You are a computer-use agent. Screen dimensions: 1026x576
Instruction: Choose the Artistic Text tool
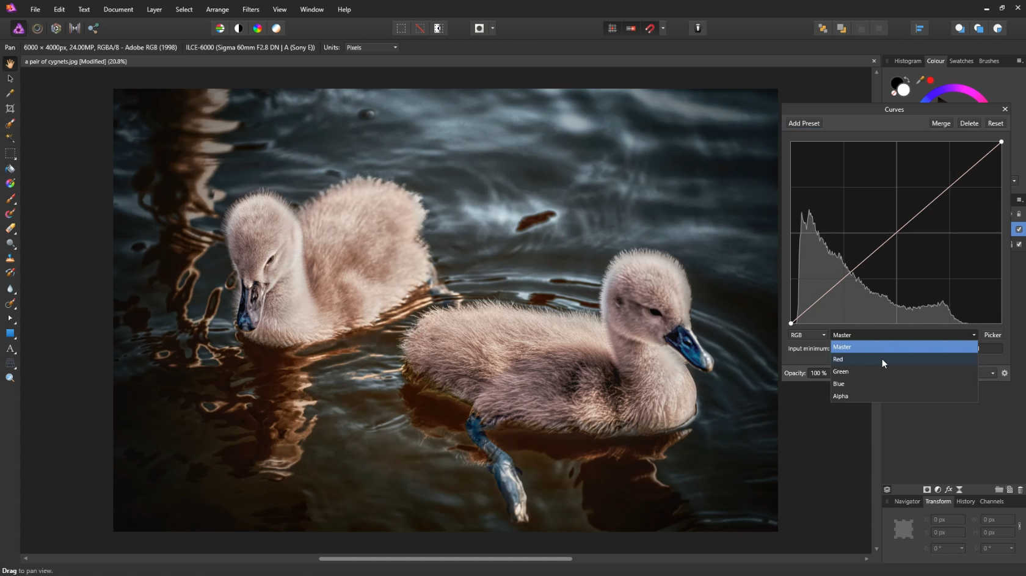click(10, 349)
